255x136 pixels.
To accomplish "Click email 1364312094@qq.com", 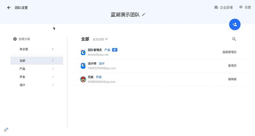I will tap(102, 68).
